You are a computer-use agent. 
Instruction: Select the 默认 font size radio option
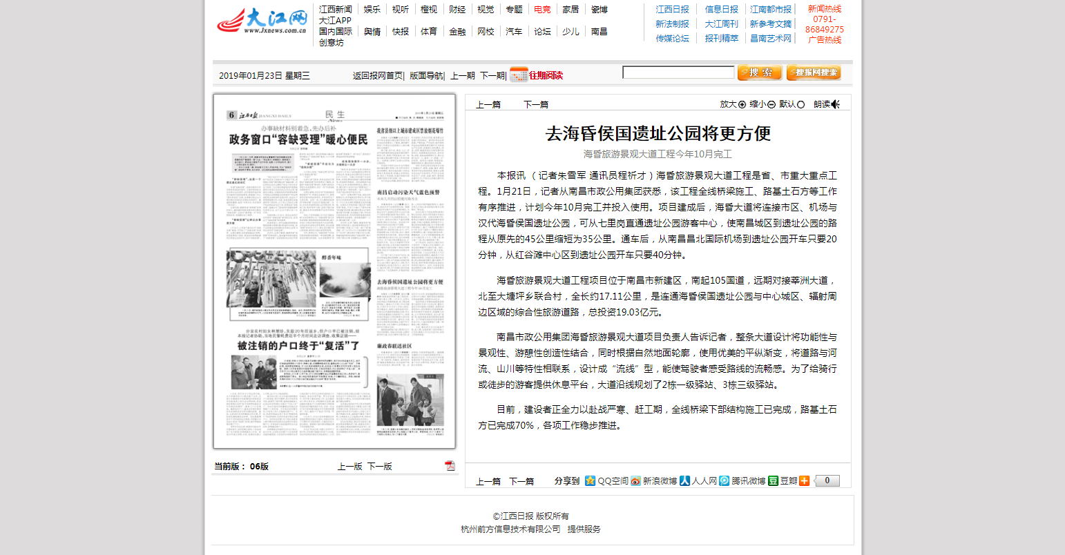point(801,105)
